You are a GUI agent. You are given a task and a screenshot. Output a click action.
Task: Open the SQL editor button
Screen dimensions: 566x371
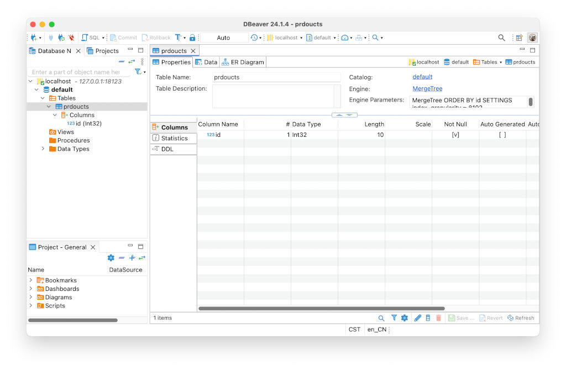coord(91,38)
